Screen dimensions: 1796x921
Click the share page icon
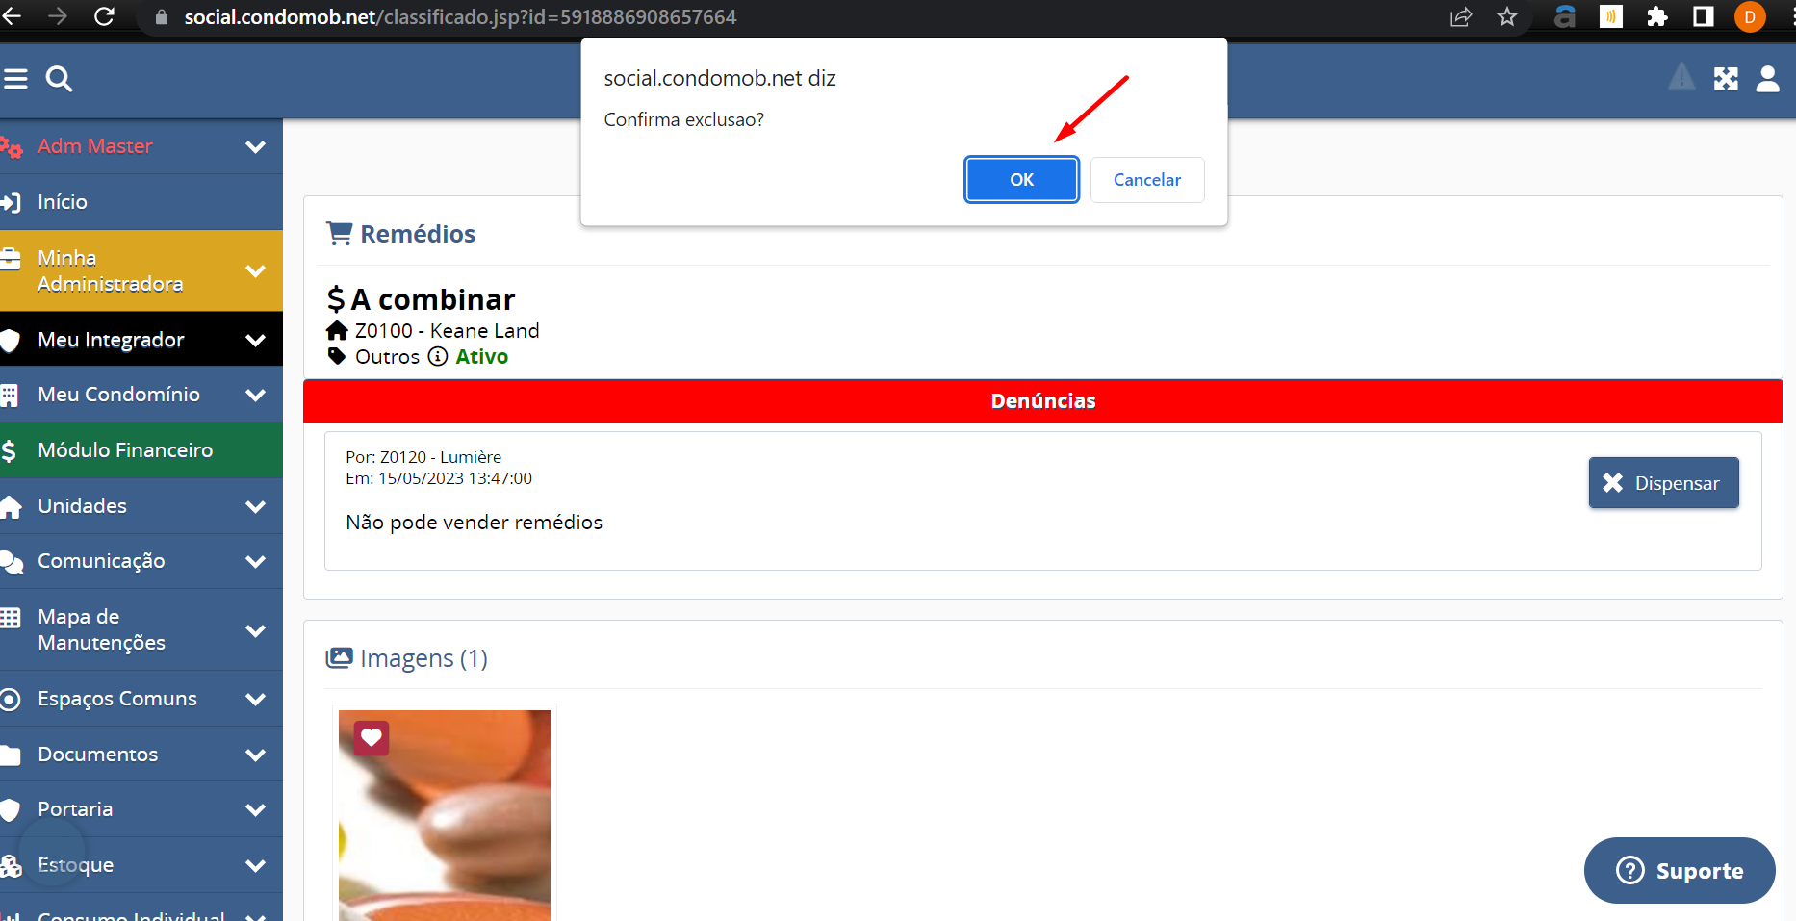point(1461,17)
